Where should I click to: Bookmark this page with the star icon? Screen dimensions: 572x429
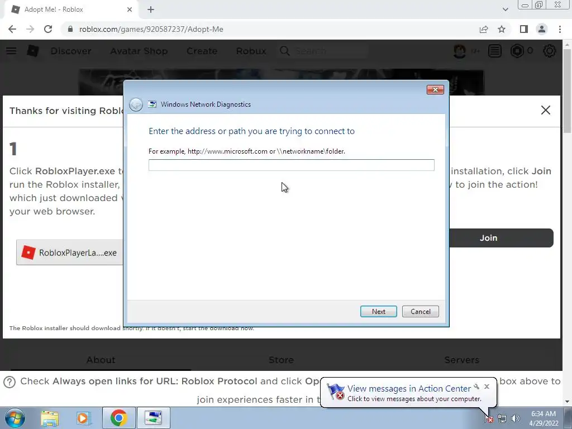502,29
